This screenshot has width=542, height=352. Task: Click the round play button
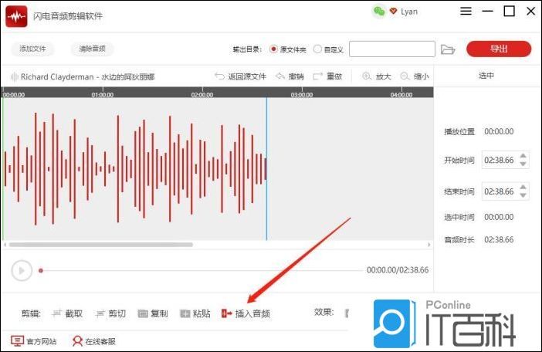click(x=22, y=270)
